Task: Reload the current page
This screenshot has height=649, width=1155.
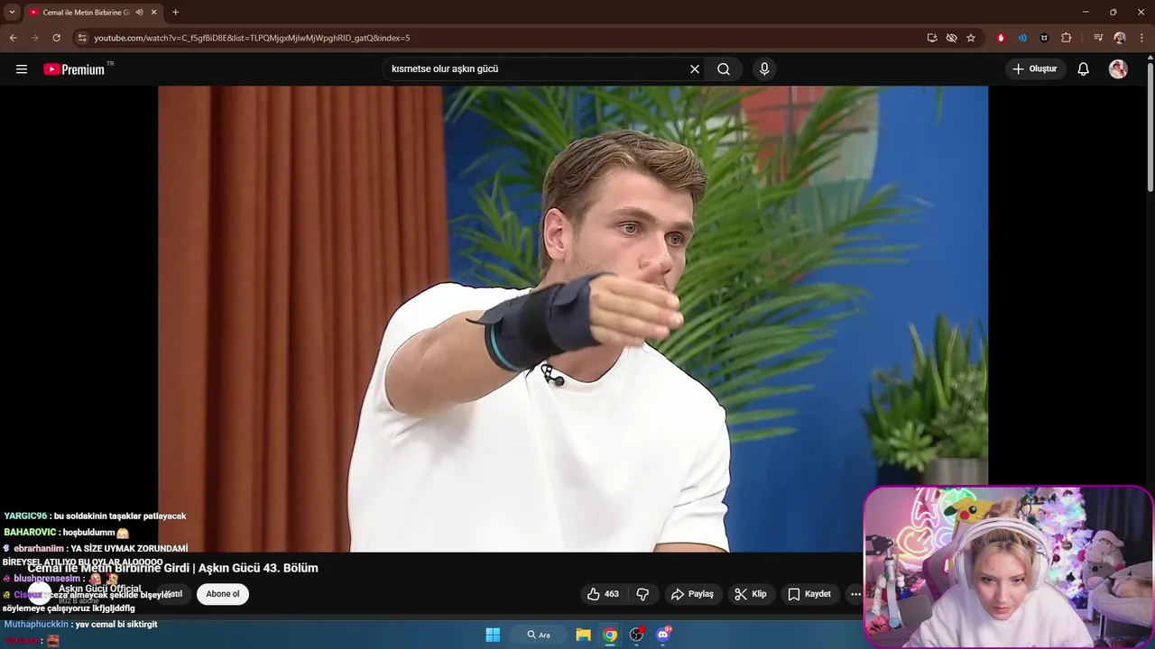Action: point(56,38)
